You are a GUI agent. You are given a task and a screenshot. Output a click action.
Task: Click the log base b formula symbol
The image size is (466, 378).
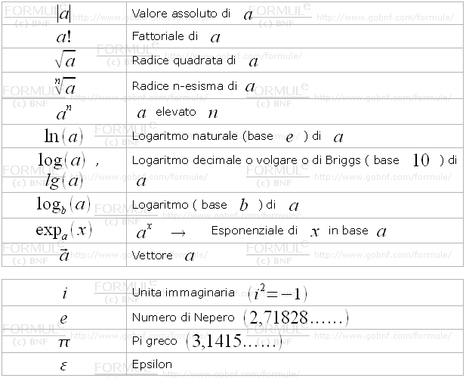pos(63,205)
